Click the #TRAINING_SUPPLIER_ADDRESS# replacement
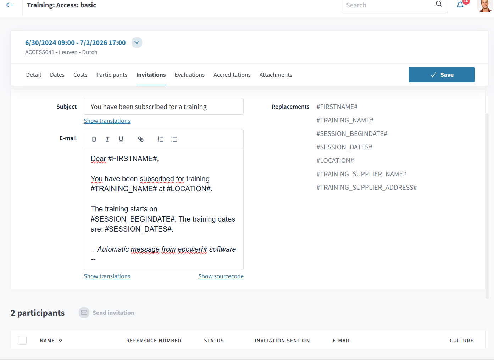The width and height of the screenshot is (494, 360). [367, 187]
